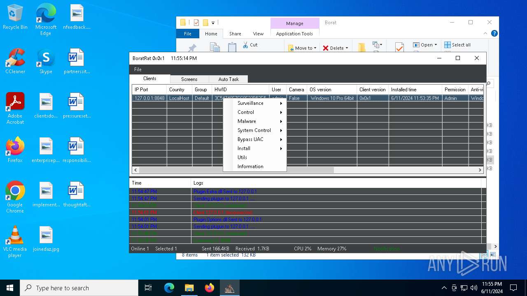Select the clientsdo image file
The width and height of the screenshot is (527, 296).
(46, 106)
